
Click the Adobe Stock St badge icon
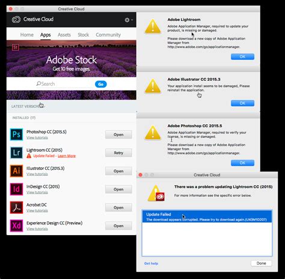click(16, 47)
